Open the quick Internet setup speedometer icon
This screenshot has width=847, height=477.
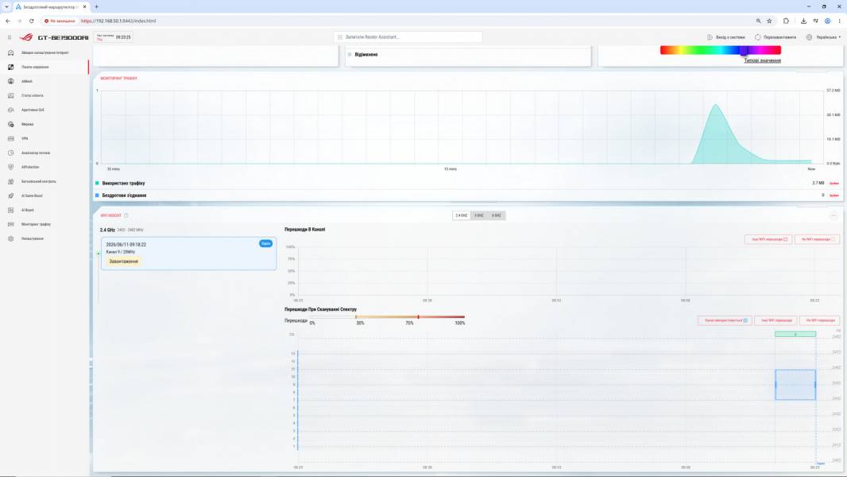[11, 52]
